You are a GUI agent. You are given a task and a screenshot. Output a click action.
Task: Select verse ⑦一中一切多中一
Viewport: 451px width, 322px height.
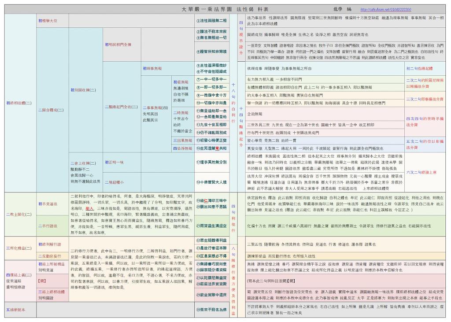pos(211,79)
